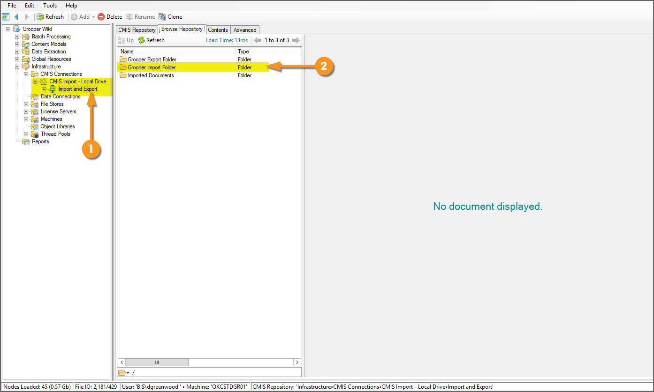Go to previous page of results
The image size is (654, 392).
[258, 40]
